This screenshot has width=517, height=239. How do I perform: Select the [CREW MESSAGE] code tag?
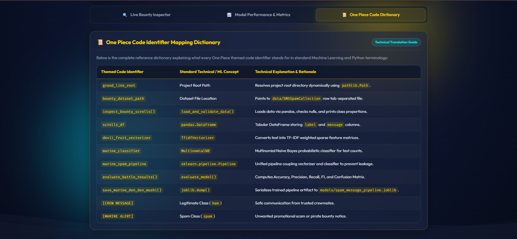coord(118,203)
